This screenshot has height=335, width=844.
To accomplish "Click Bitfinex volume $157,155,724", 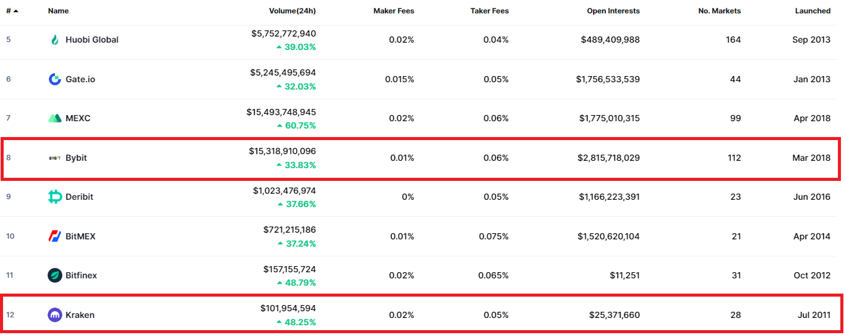I will pyautogui.click(x=289, y=269).
